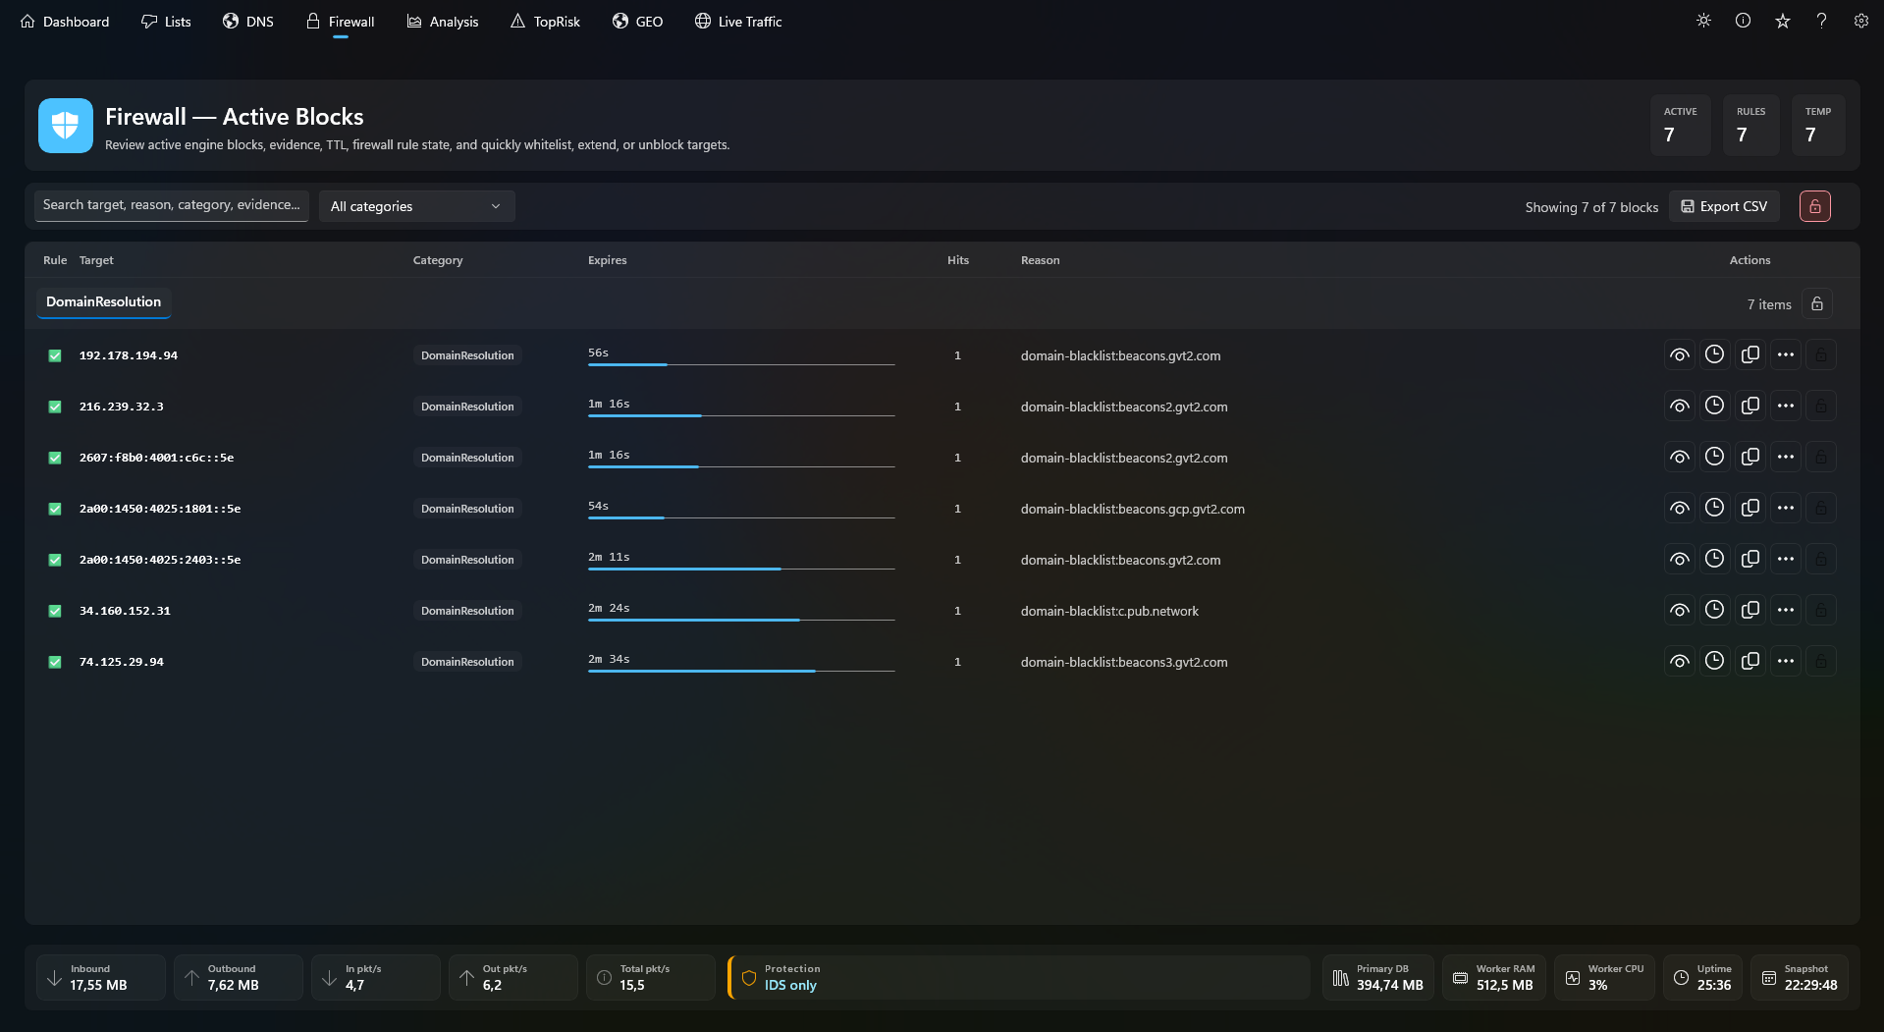Unblock lock icon for 74.125.29.94
Screen dimensions: 1884x1032
(1821, 661)
